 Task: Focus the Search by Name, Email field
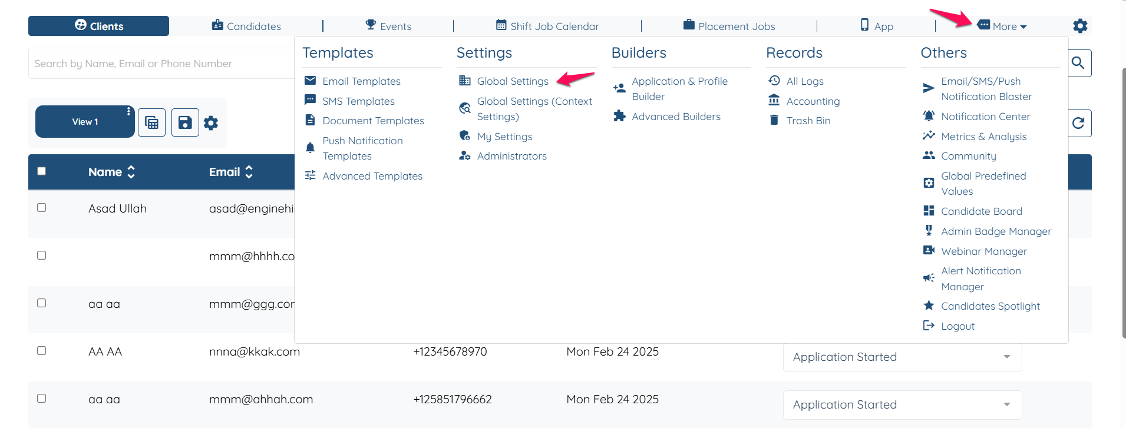tap(161, 63)
